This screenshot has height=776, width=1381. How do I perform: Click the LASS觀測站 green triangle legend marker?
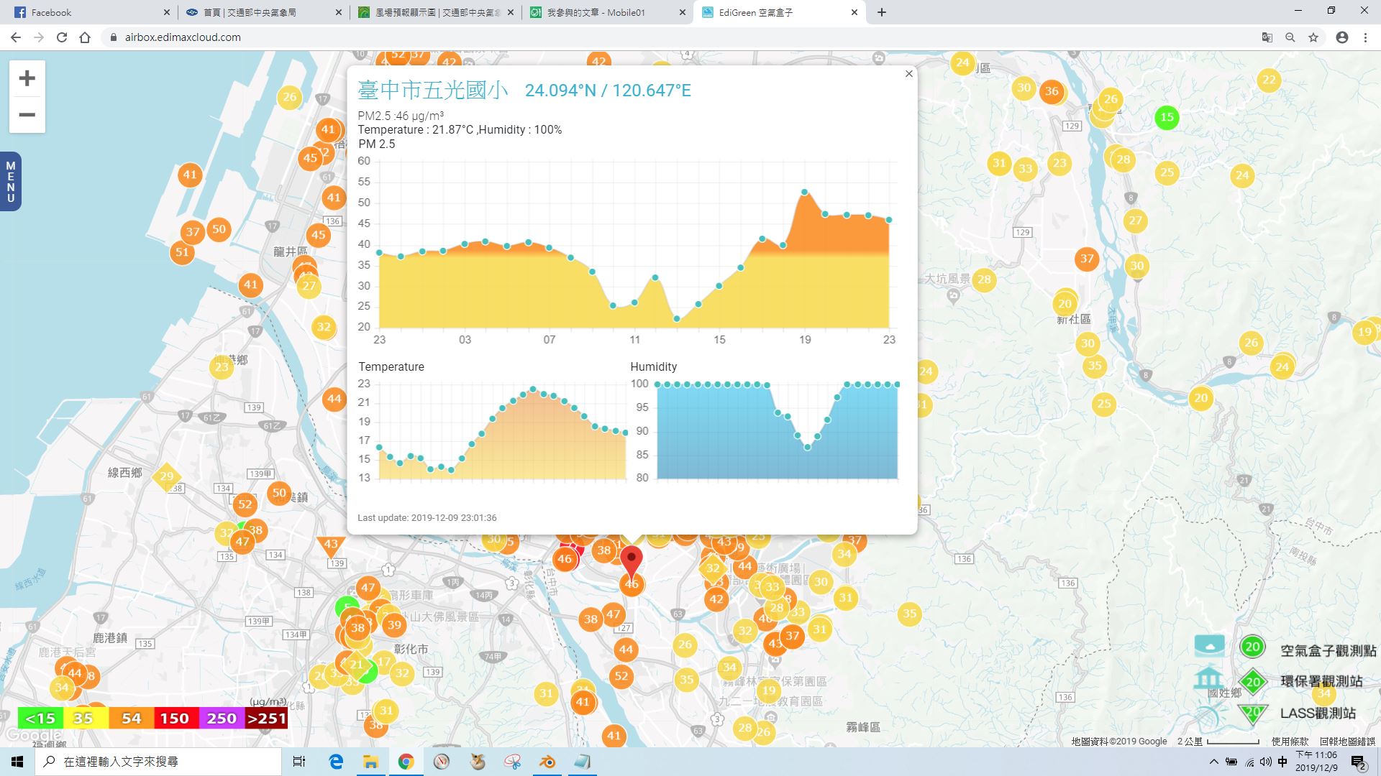pyautogui.click(x=1252, y=713)
